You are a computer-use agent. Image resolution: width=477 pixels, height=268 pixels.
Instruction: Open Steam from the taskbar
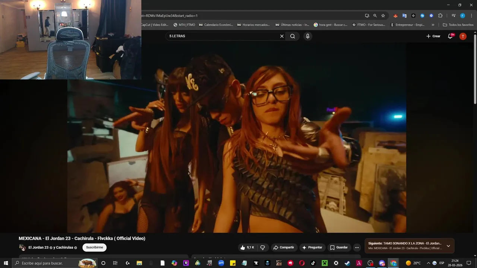tap(347, 263)
